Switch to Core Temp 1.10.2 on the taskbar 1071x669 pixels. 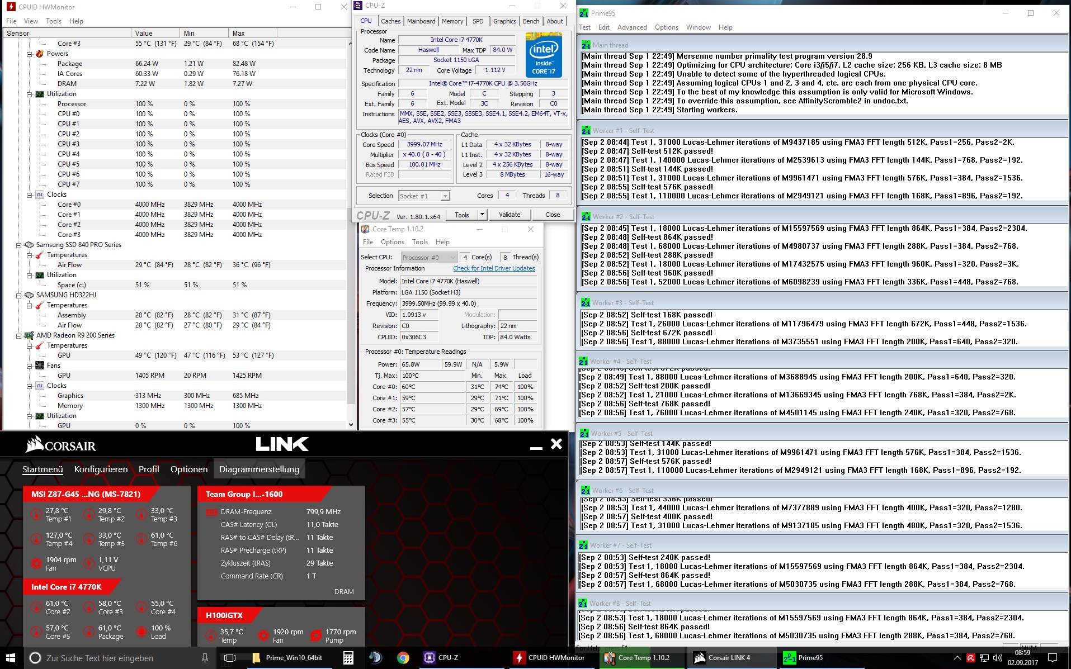pos(642,658)
